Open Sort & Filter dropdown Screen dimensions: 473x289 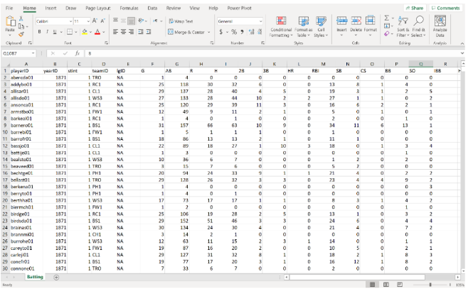pos(403,26)
